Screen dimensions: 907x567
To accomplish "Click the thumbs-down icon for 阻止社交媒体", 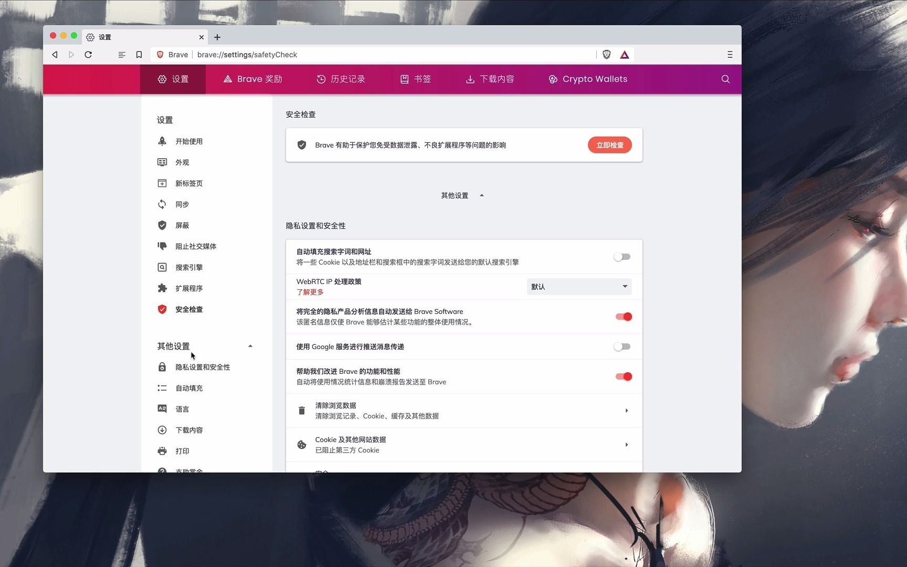I will point(162,246).
